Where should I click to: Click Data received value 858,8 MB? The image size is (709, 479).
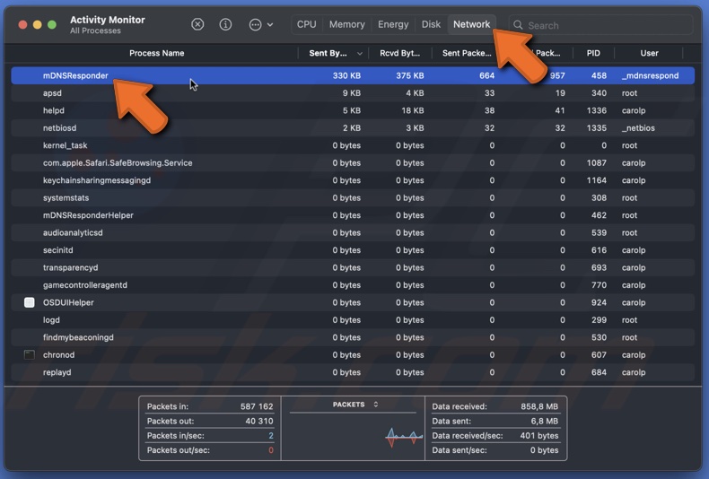[539, 406]
